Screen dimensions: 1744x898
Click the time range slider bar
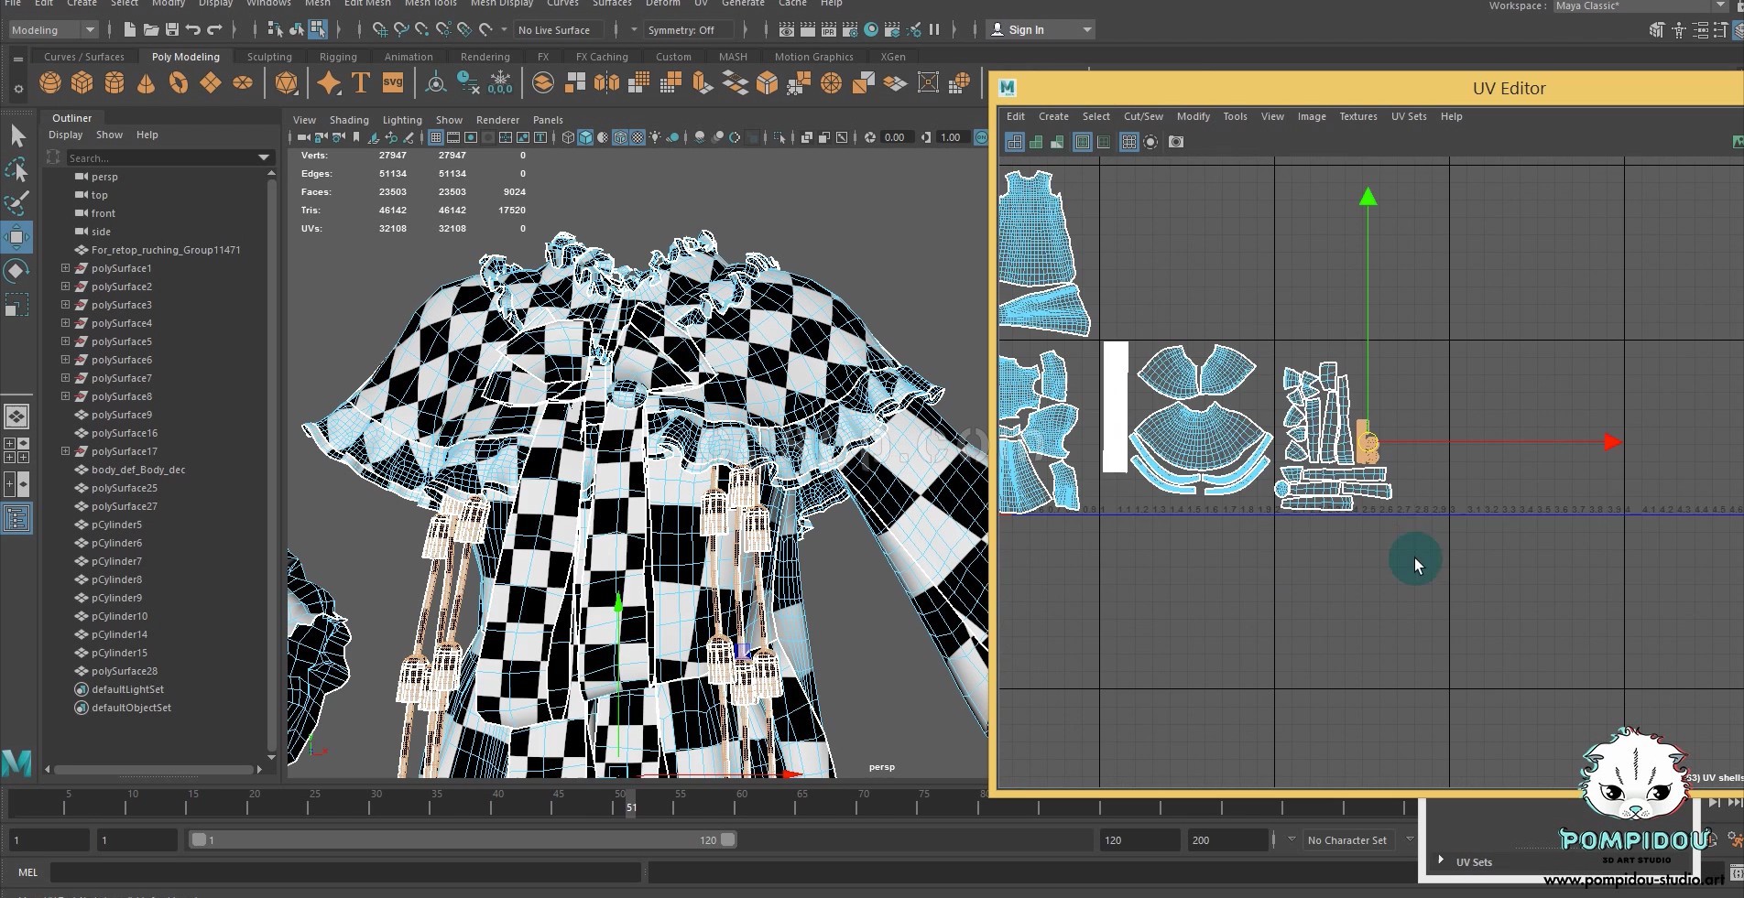(463, 839)
